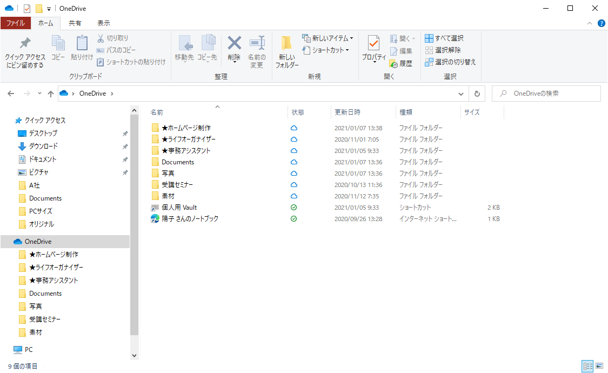Refresh the OneDrive folder view
The height and width of the screenshot is (373, 608).
(477, 94)
